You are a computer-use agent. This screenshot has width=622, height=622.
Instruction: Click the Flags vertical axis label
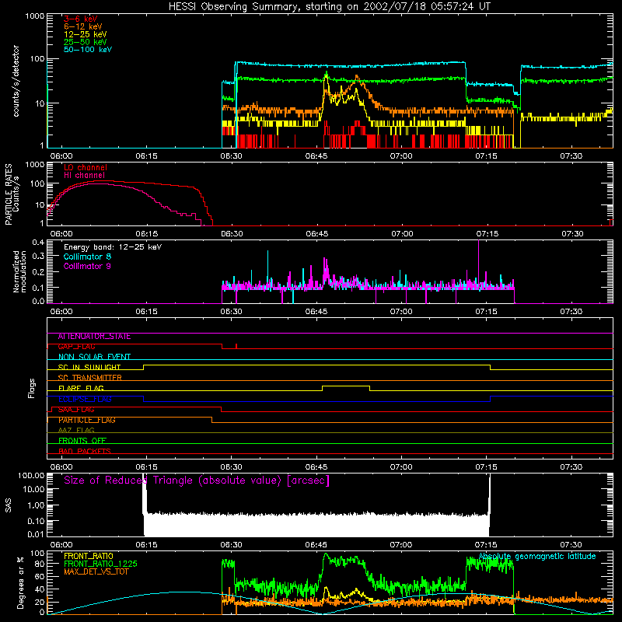(32, 388)
